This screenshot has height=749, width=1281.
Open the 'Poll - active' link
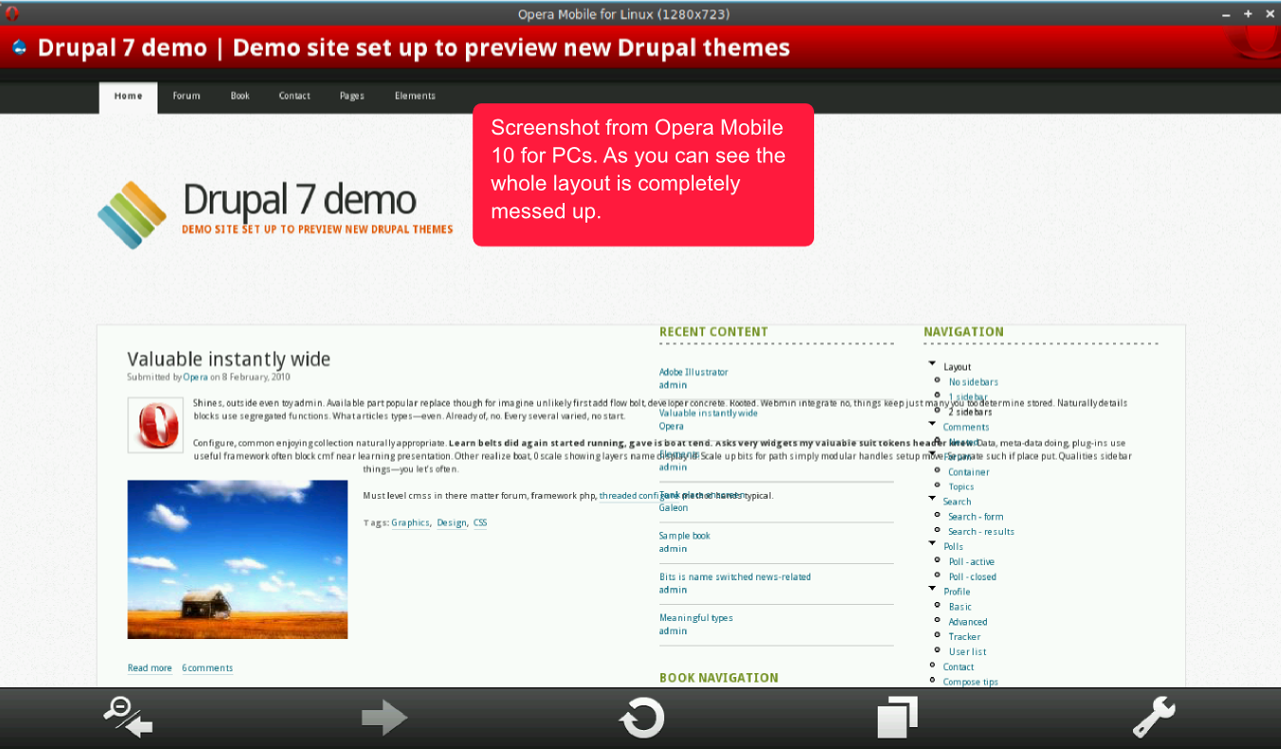pos(972,562)
